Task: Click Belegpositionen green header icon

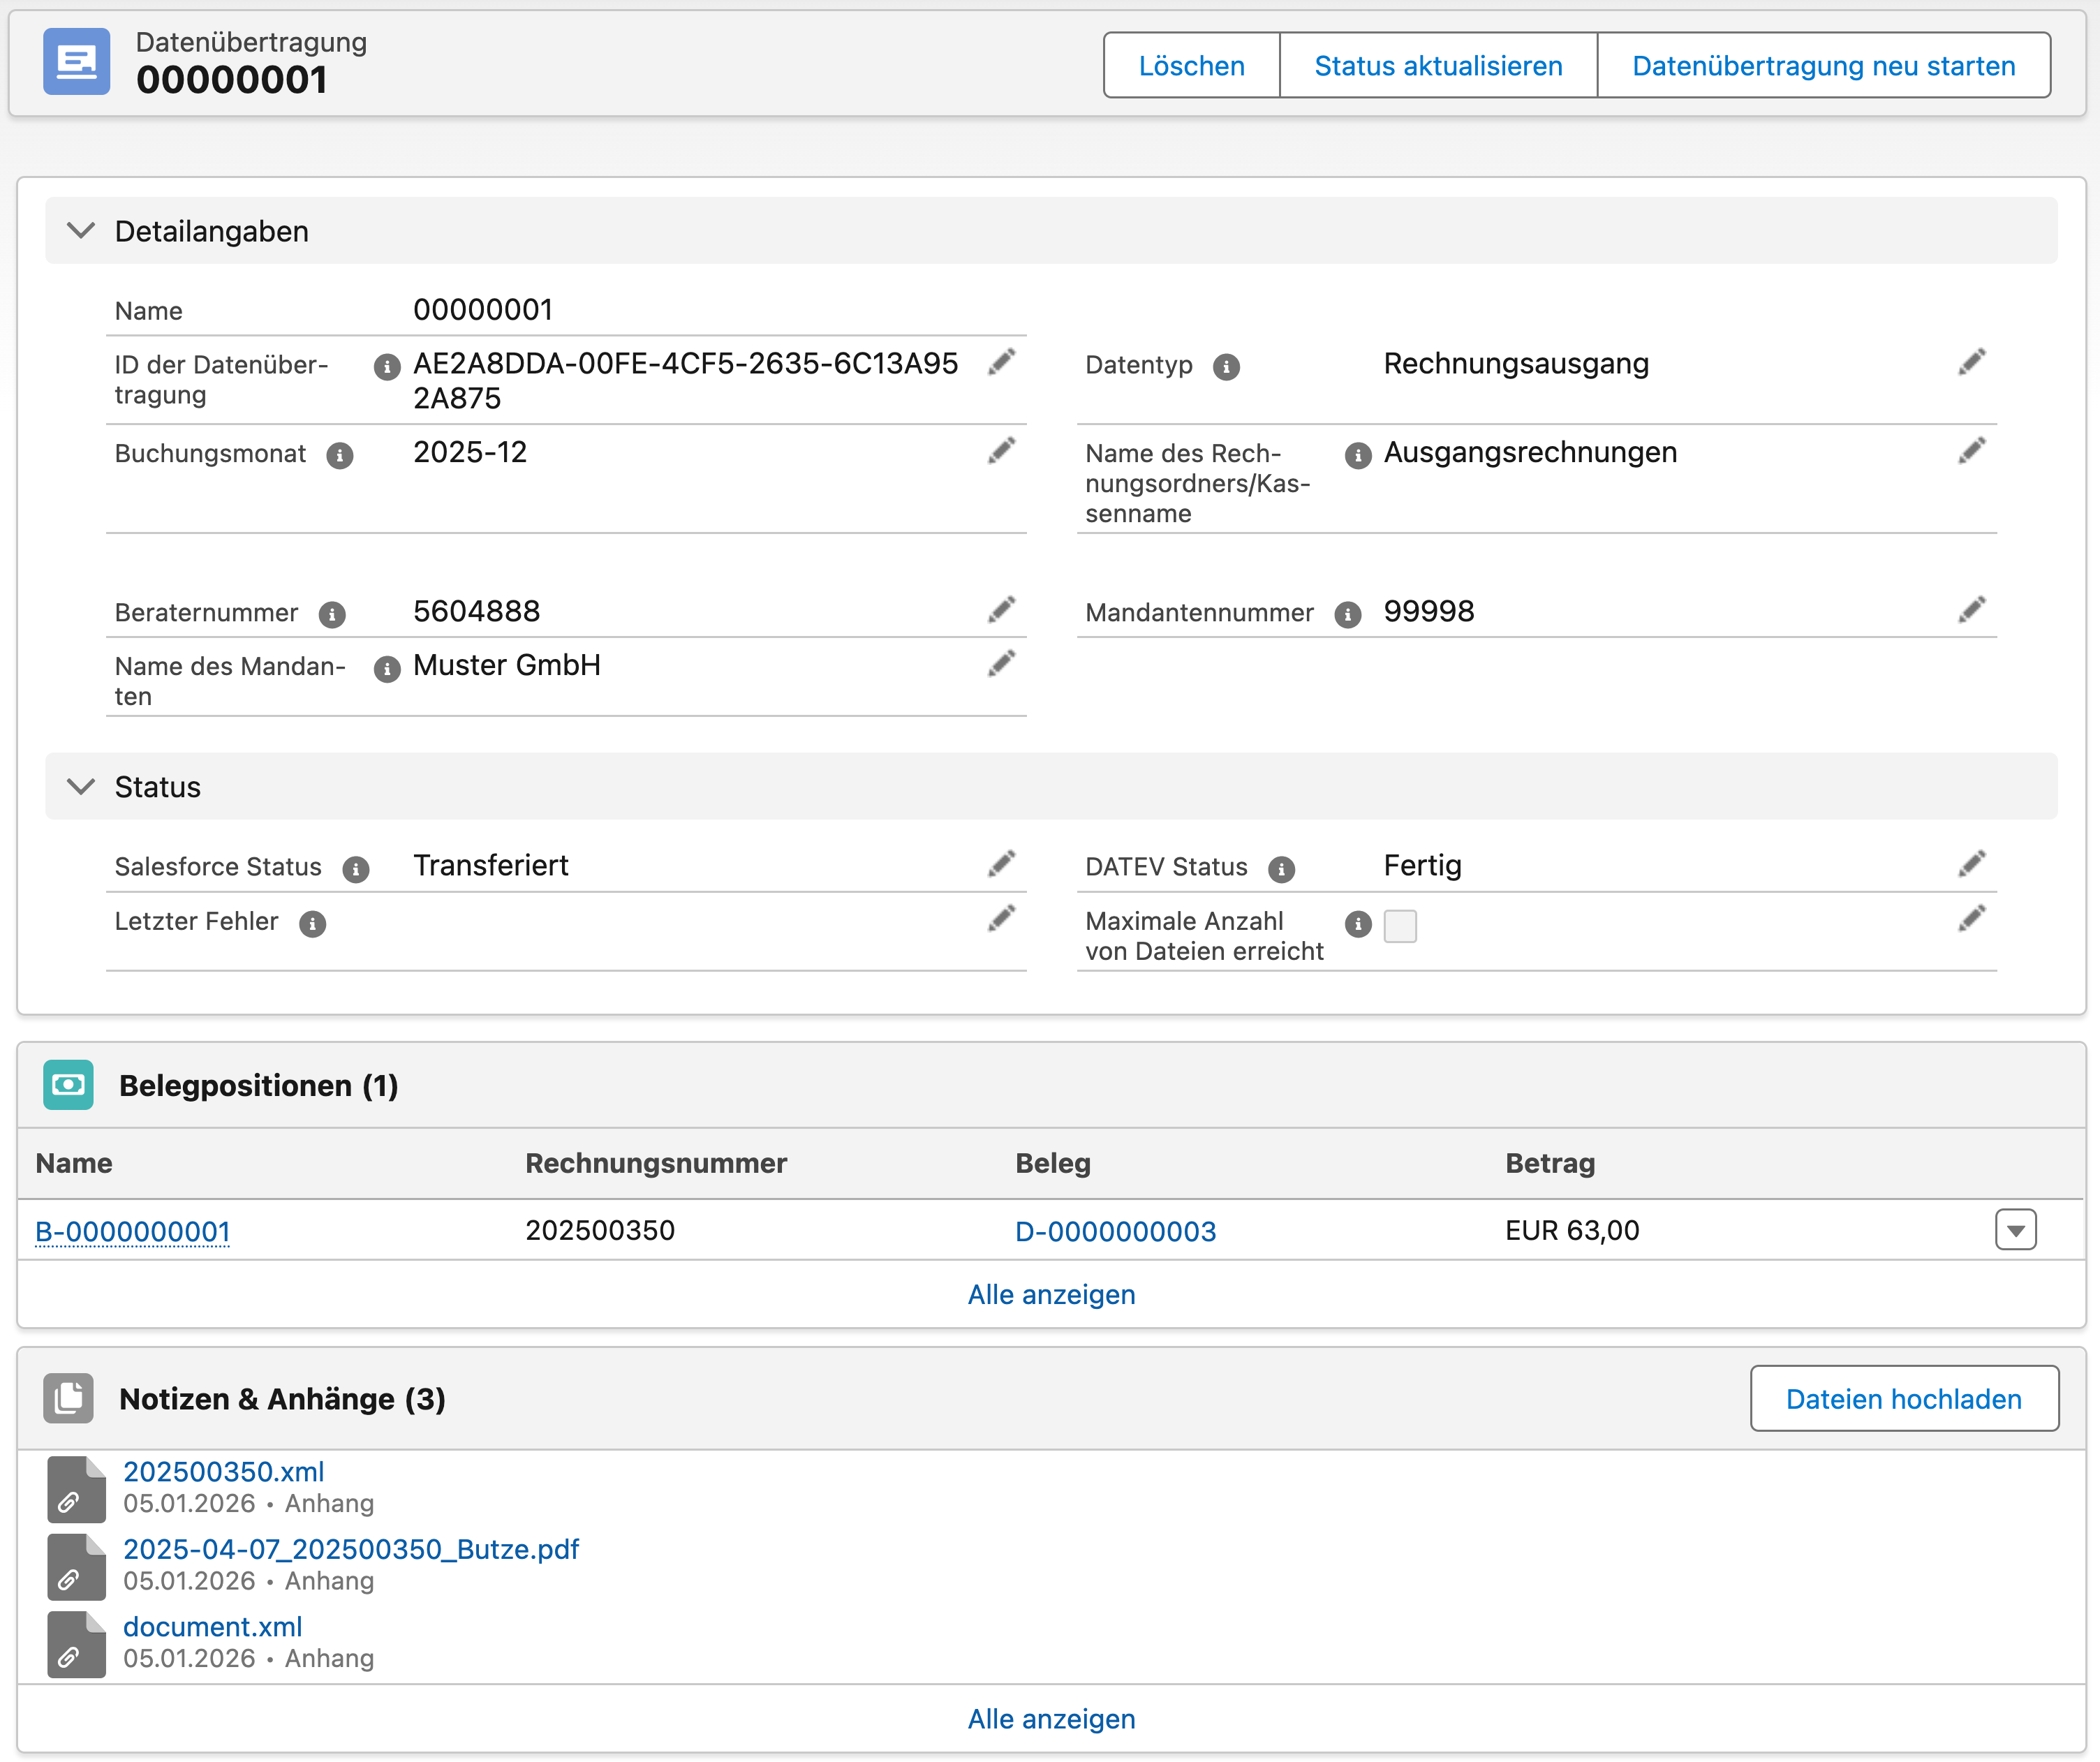Action: click(x=68, y=1085)
